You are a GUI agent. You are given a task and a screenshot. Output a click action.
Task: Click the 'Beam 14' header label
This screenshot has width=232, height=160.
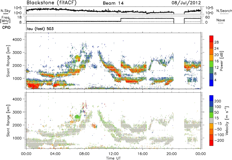[113, 3]
